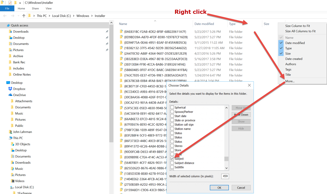Click the John Lahrman user icon
The width and height of the screenshot is (327, 194).
[11, 132]
